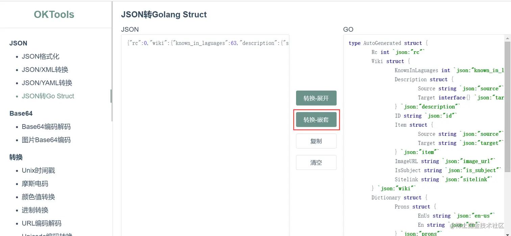Open 摩斯电码 tool
This screenshot has width=511, height=236.
[35, 184]
